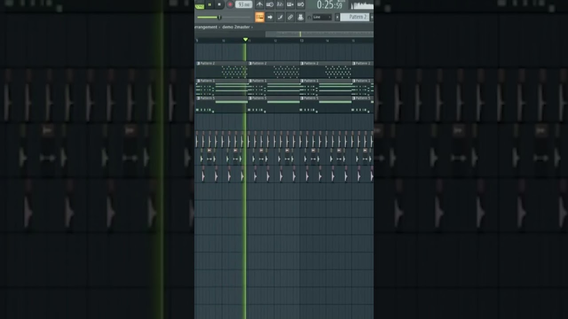
Task: Toggle the metronome icon
Action: click(260, 4)
